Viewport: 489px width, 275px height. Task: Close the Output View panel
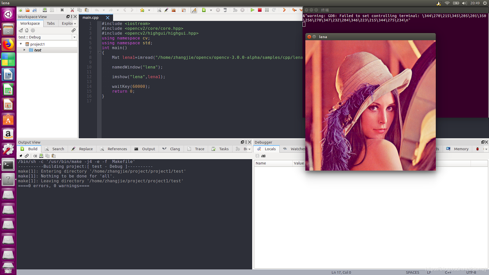tap(250, 142)
